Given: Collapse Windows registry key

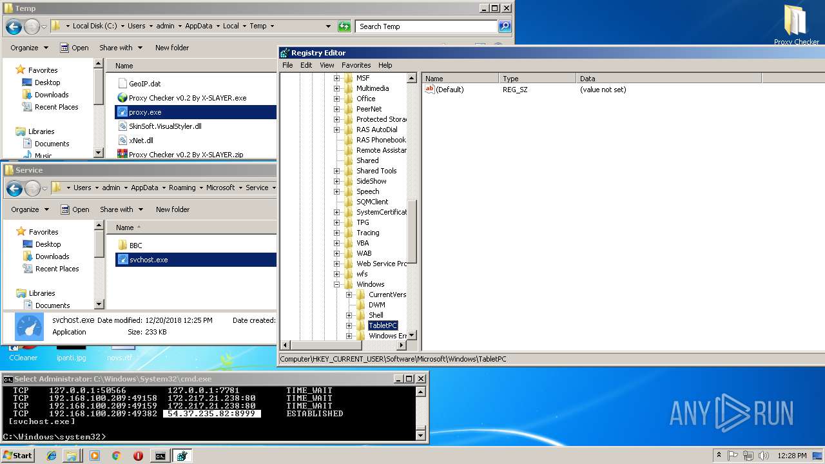Looking at the screenshot, I should (x=336, y=284).
